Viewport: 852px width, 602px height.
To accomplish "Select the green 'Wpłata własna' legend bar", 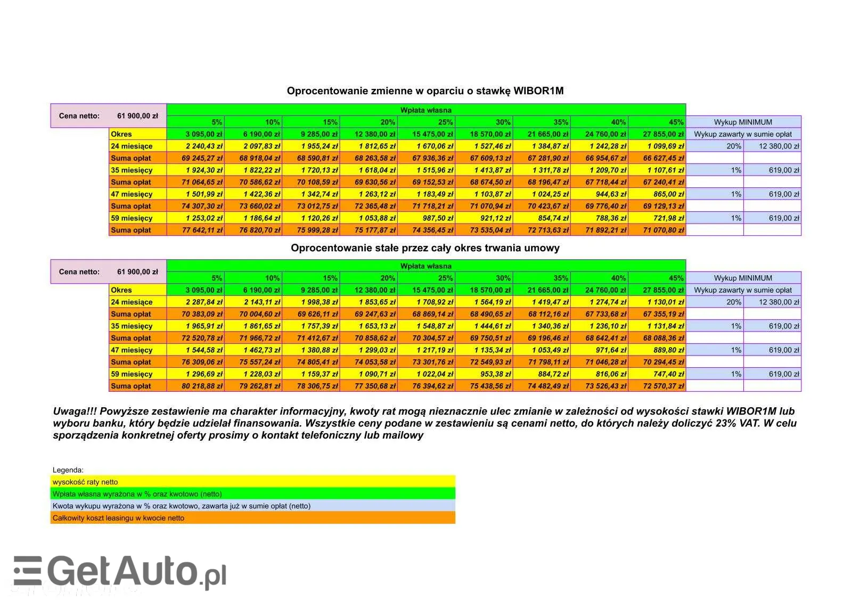I will tap(252, 494).
